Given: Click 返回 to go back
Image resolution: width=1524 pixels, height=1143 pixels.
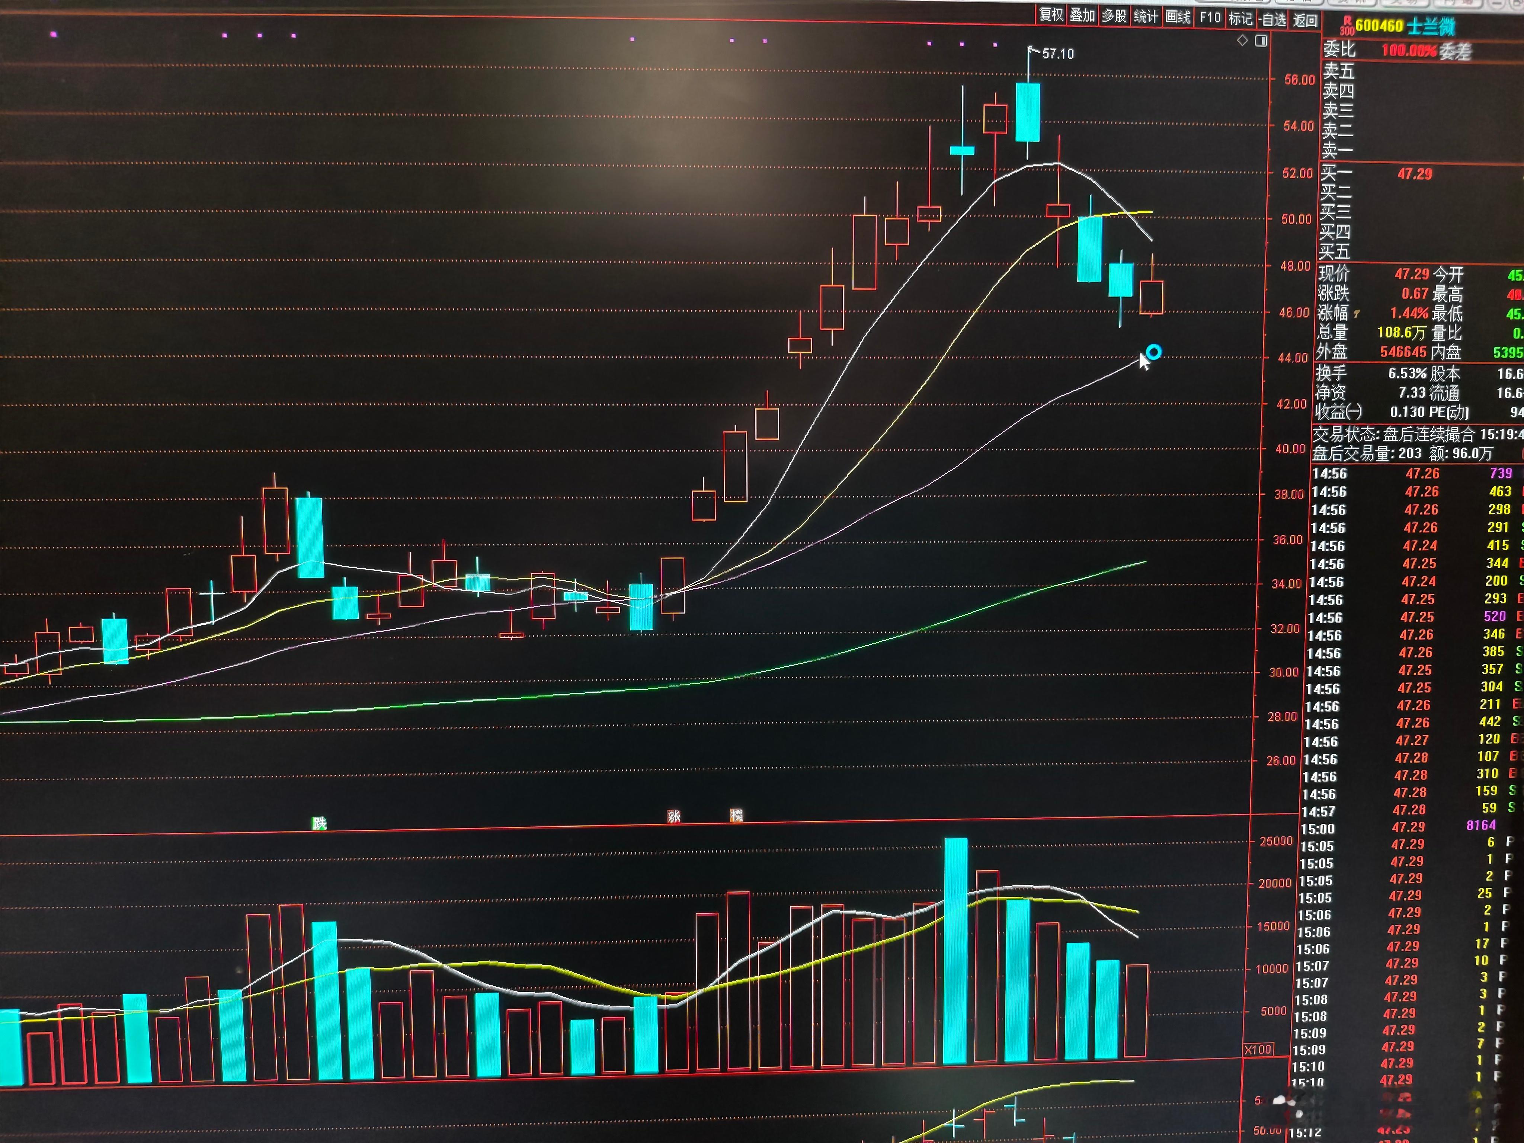Looking at the screenshot, I should click(x=1305, y=21).
